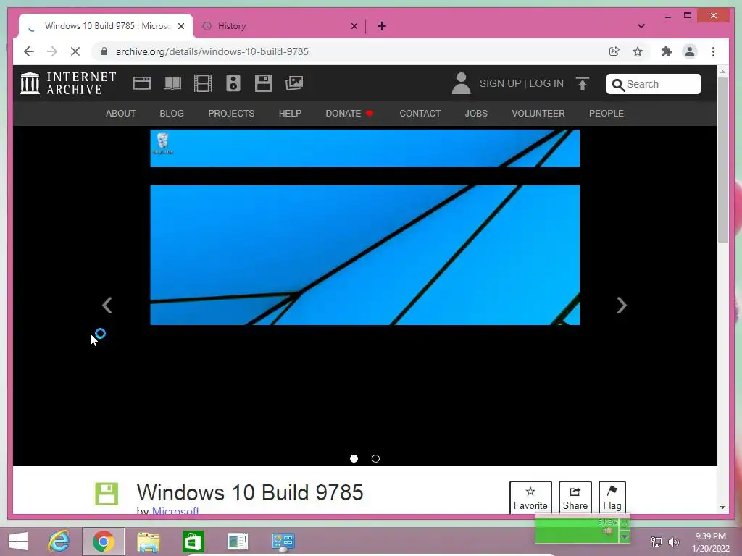Click the share this page icon
The width and height of the screenshot is (742, 556).
(614, 51)
